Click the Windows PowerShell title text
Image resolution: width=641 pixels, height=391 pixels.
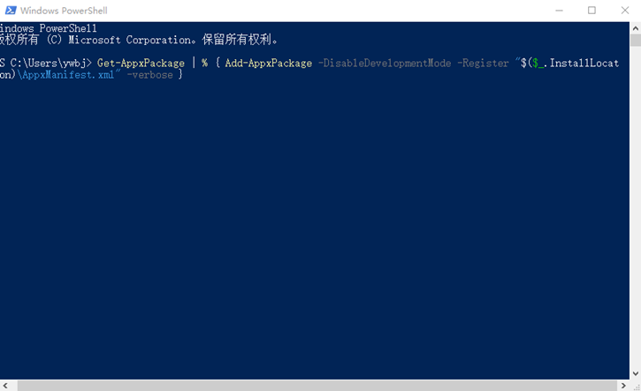click(62, 11)
